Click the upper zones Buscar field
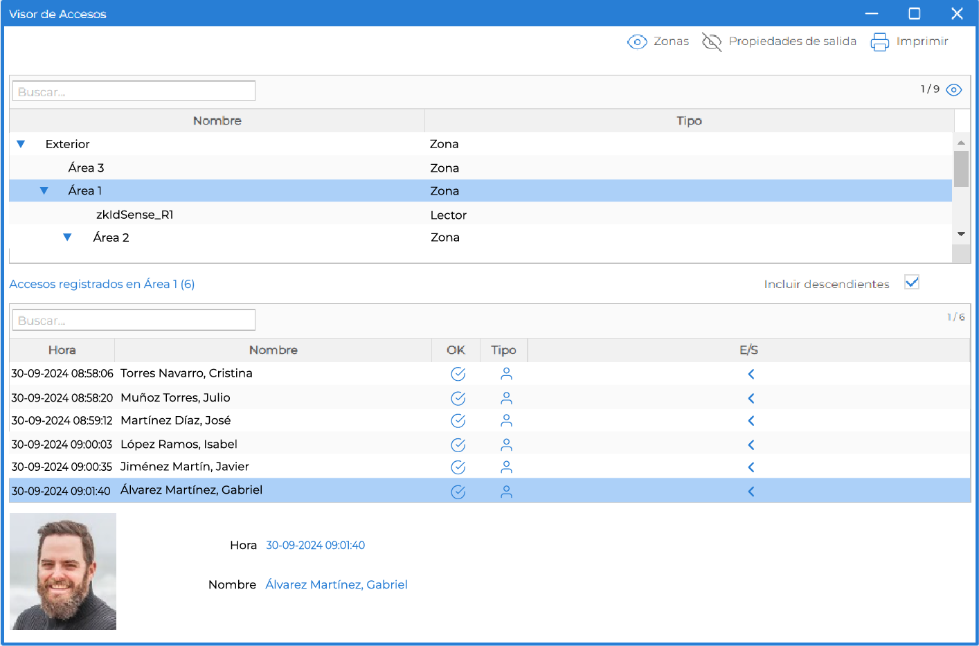The width and height of the screenshot is (979, 646). (x=134, y=91)
